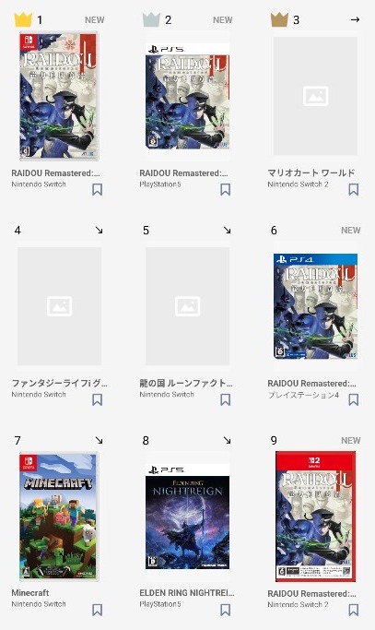Screen dimensions: 375x630
Task: Open the マリオカート ワールド title link
Action: [311, 172]
